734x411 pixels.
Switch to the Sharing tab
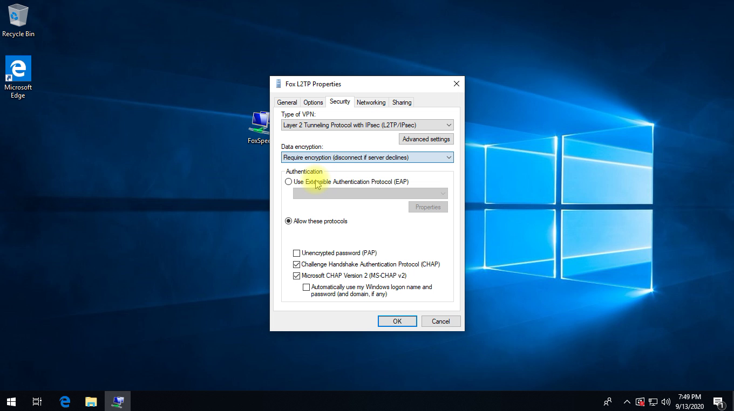pos(402,102)
